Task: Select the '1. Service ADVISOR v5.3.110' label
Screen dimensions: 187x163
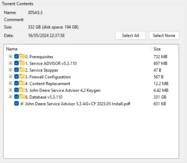Action: click(x=51, y=63)
